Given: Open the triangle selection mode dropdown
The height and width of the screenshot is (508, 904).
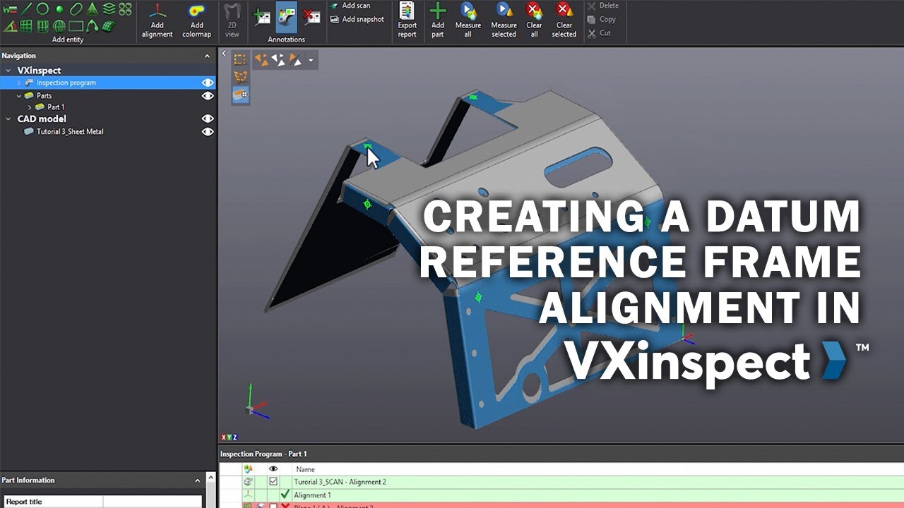Looking at the screenshot, I should pyautogui.click(x=311, y=61).
